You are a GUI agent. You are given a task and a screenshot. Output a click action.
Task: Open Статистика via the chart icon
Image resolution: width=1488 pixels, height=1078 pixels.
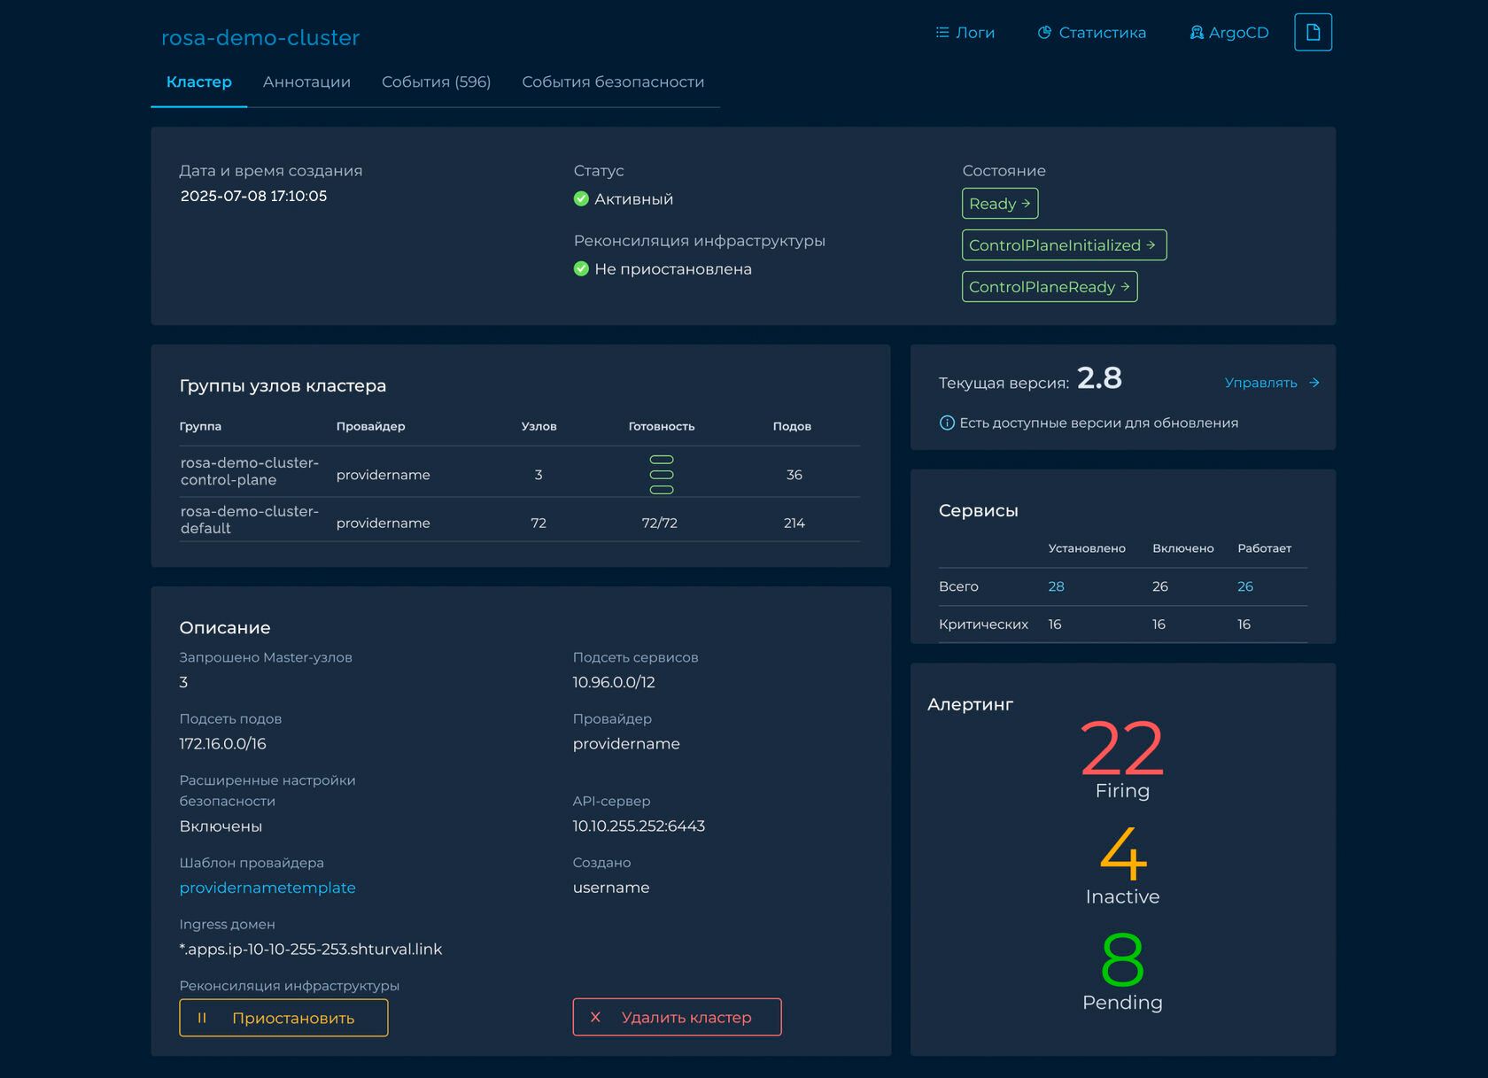click(1044, 33)
